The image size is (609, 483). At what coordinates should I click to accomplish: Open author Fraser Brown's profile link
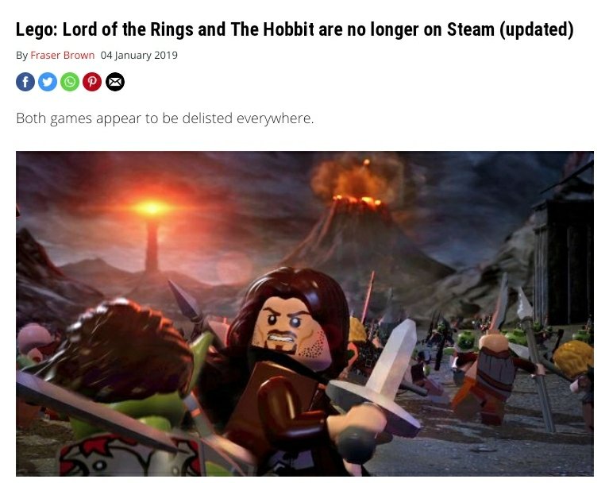pos(63,55)
